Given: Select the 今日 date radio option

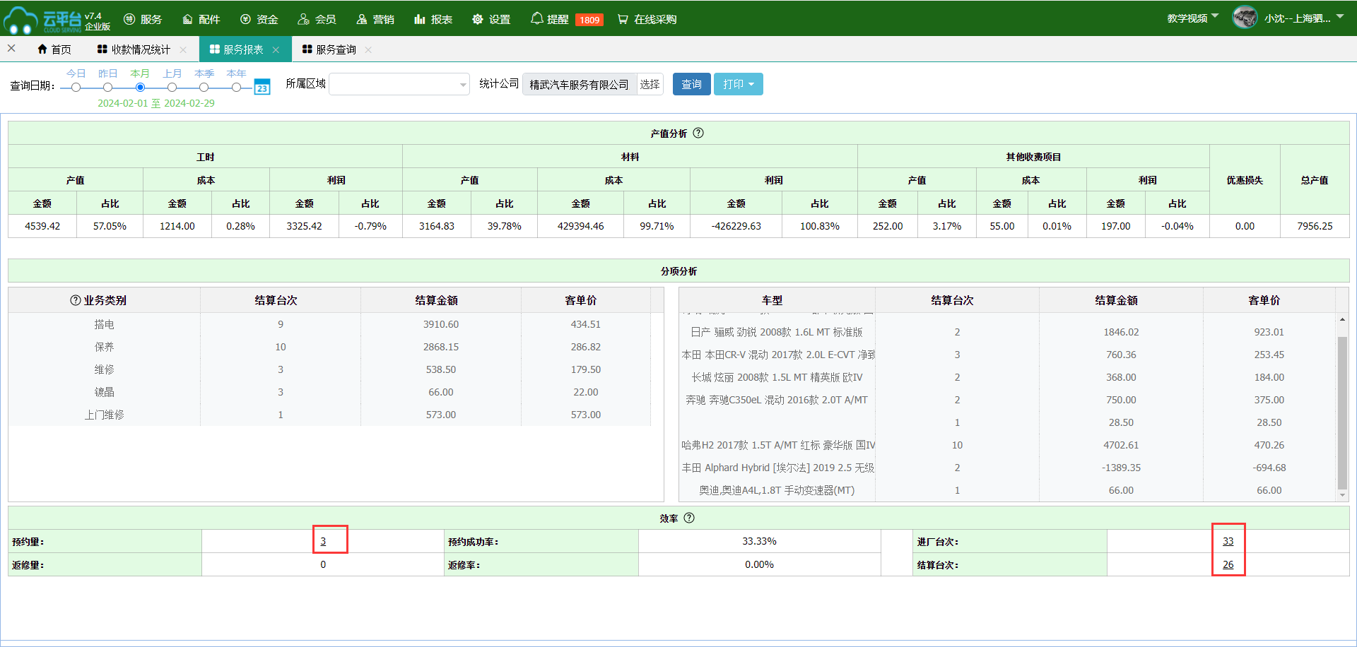Looking at the screenshot, I should point(76,88).
